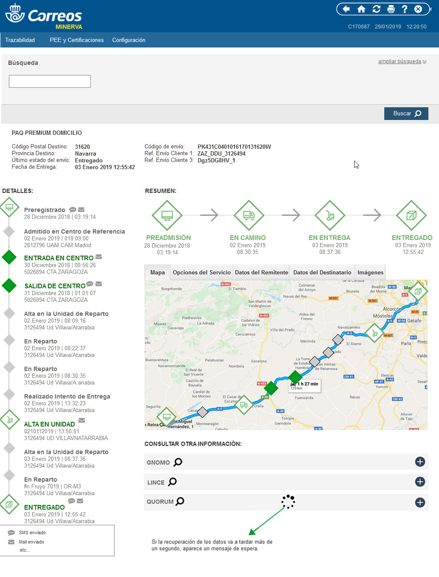The width and height of the screenshot is (439, 577).
Task: Click the back arrow icon top right
Action: point(347,8)
